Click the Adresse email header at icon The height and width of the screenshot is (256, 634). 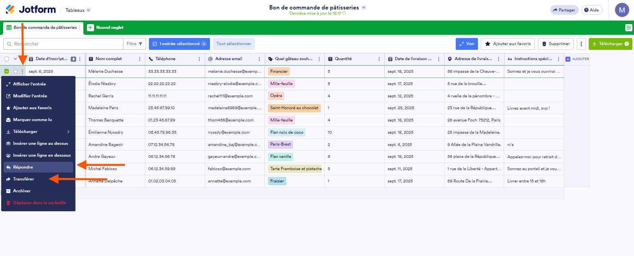210,59
